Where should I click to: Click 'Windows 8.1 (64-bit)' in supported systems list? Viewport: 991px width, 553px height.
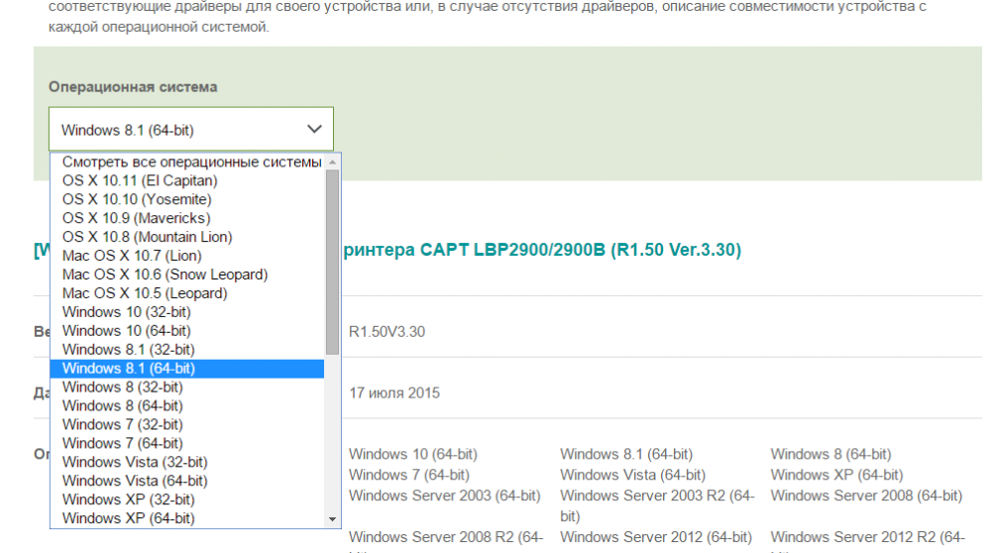626,455
